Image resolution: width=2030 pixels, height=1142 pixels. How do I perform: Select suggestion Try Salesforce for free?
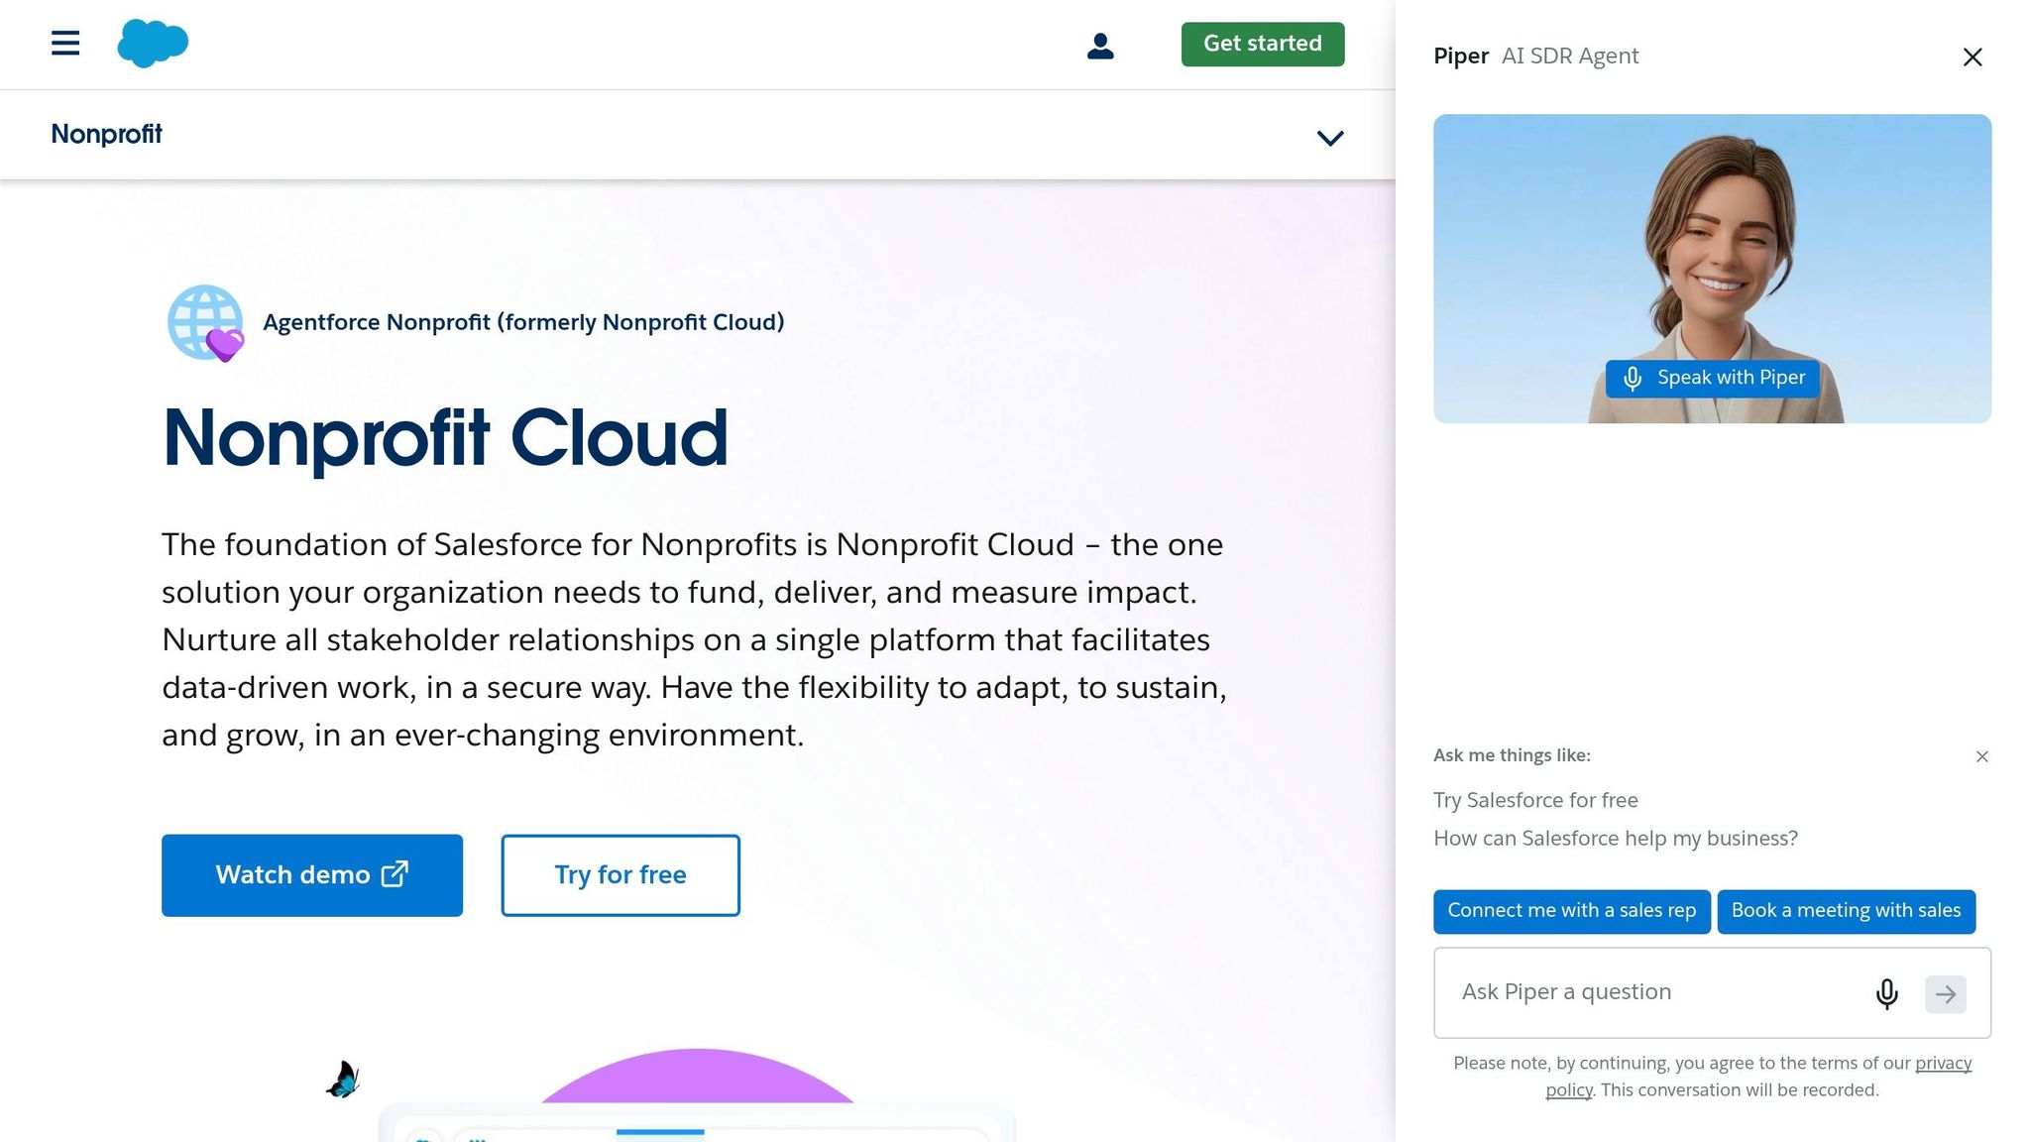1535,800
